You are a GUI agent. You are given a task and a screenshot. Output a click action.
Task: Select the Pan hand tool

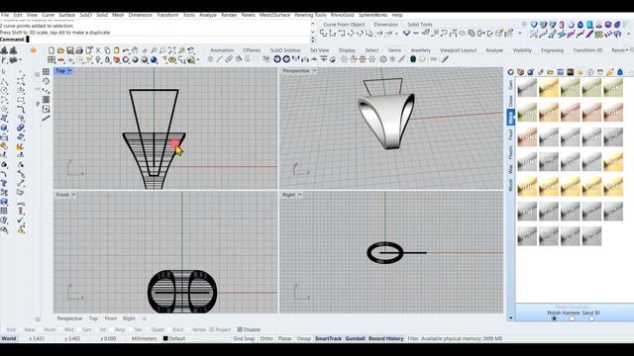(135, 50)
